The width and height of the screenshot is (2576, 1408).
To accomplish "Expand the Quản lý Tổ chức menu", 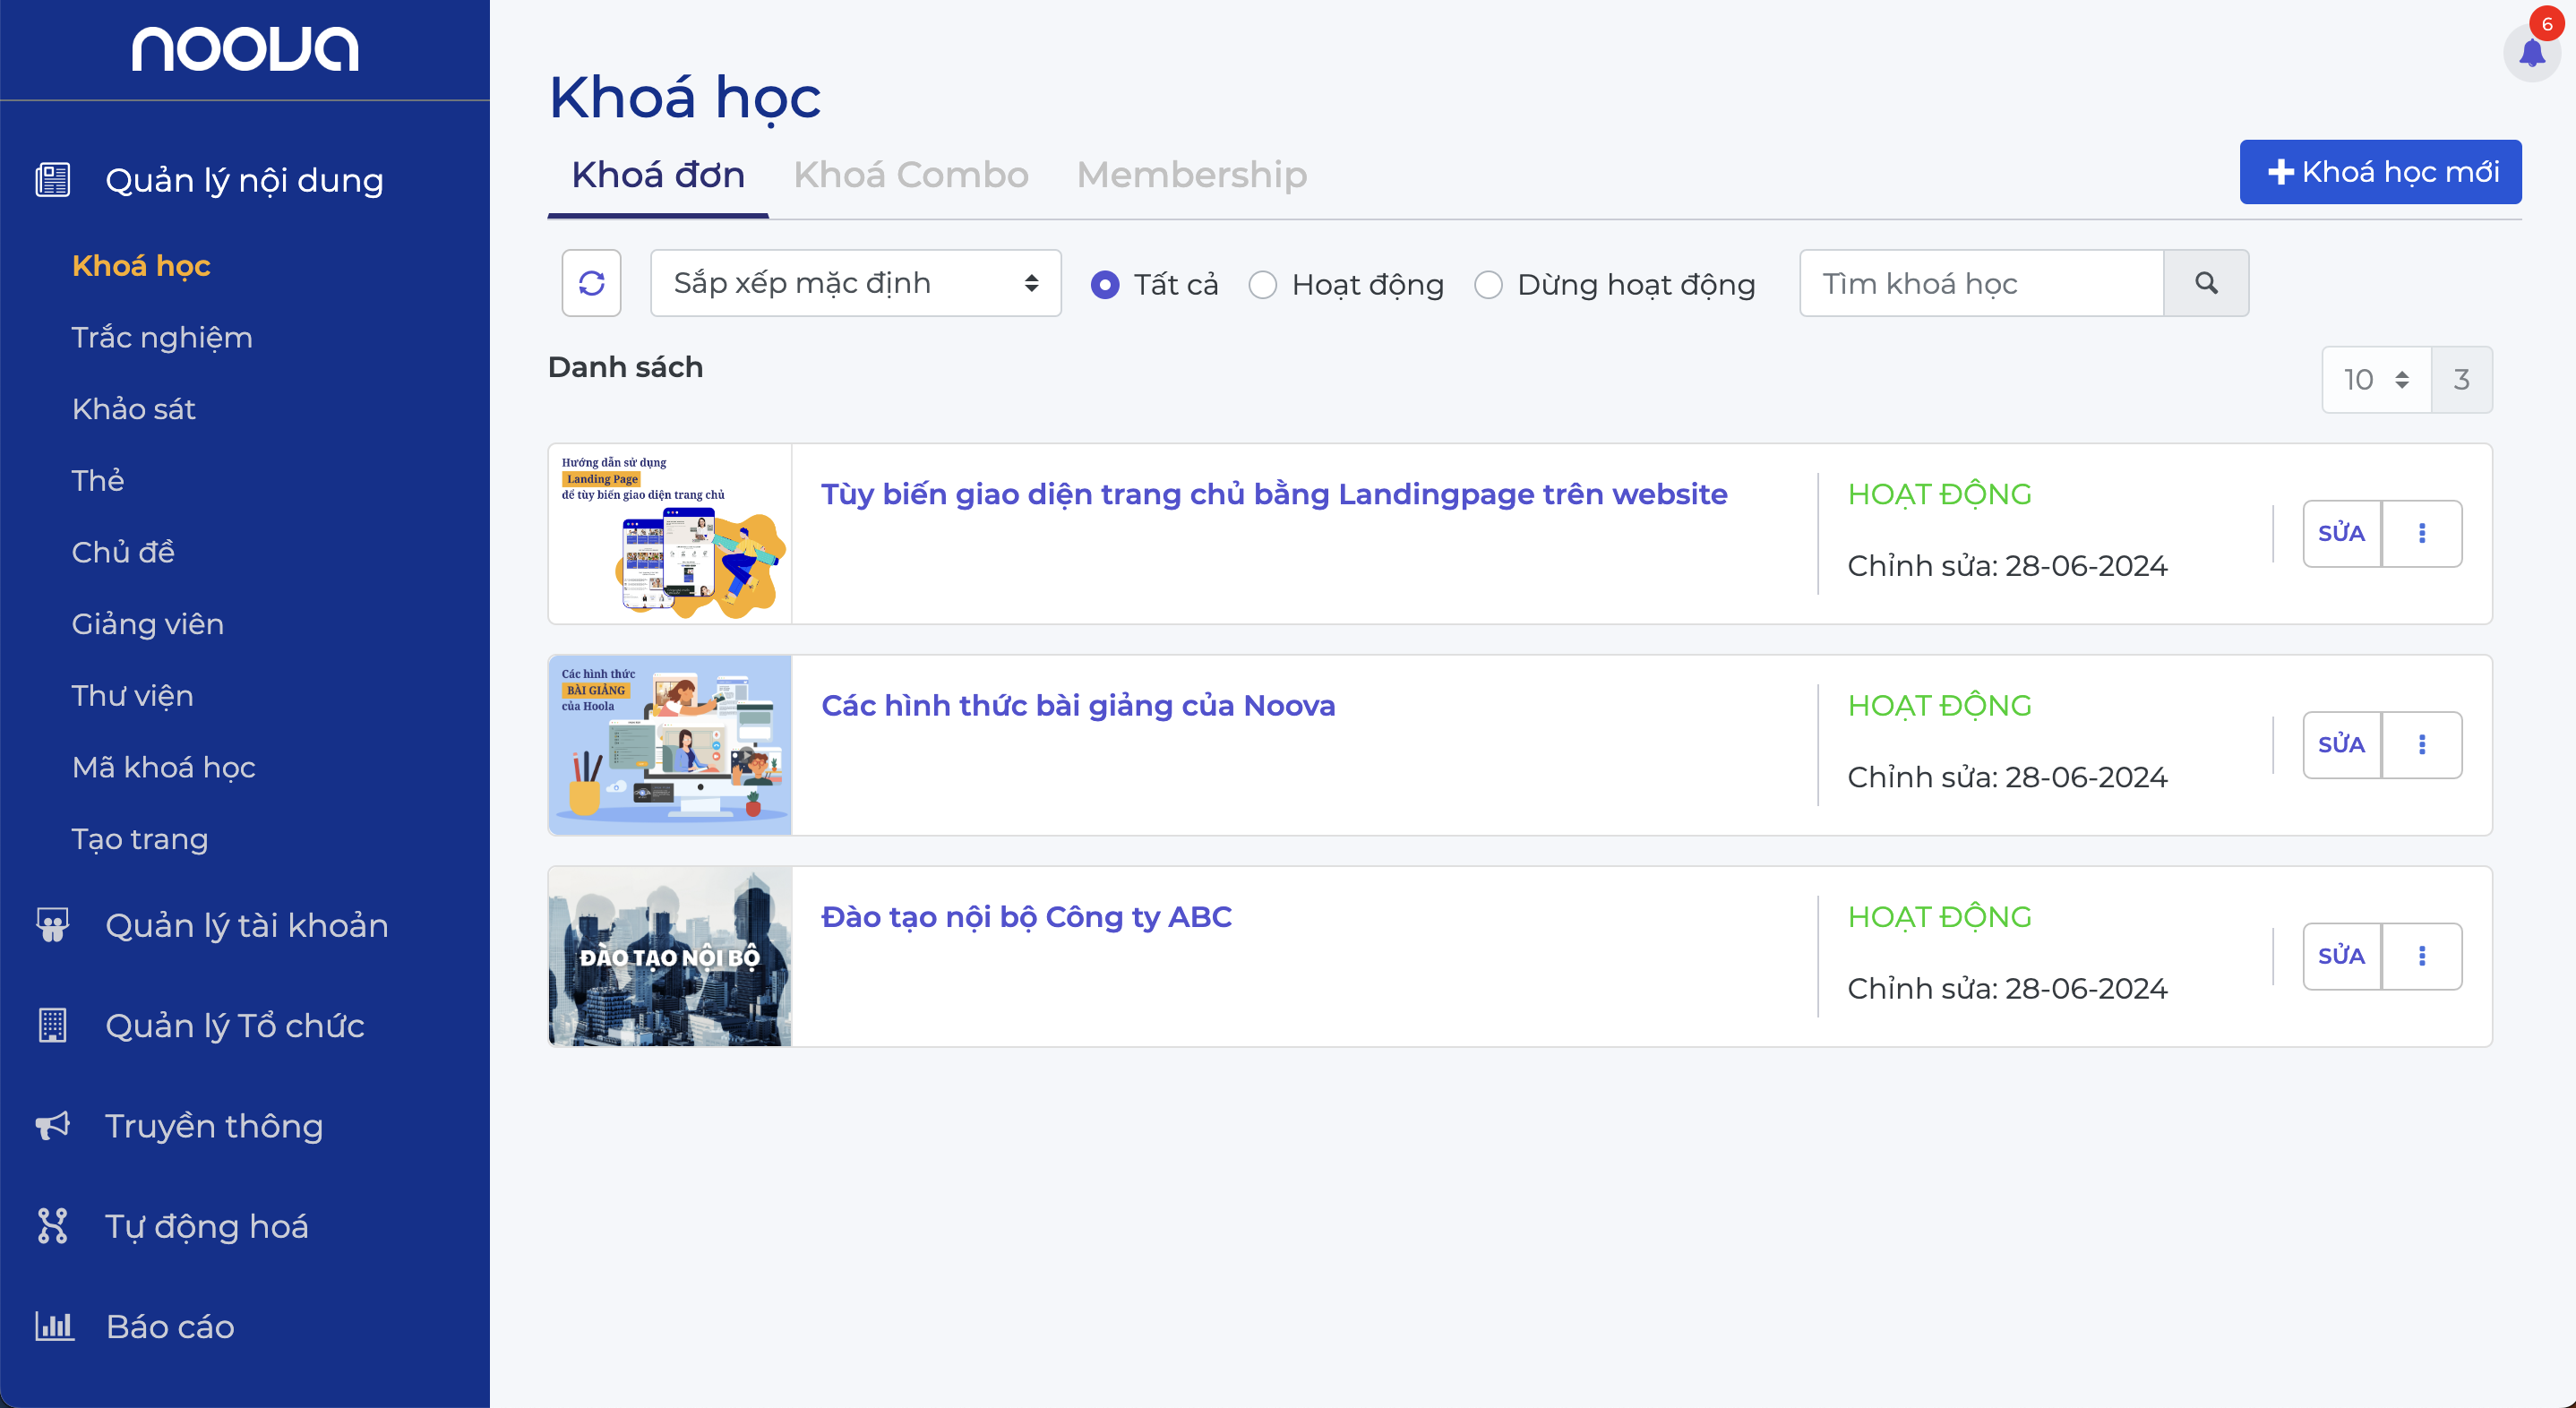I will (x=235, y=1025).
